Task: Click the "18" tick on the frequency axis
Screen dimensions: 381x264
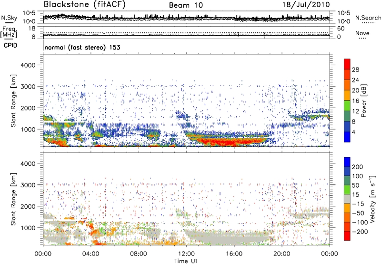Action: [x=32, y=29]
